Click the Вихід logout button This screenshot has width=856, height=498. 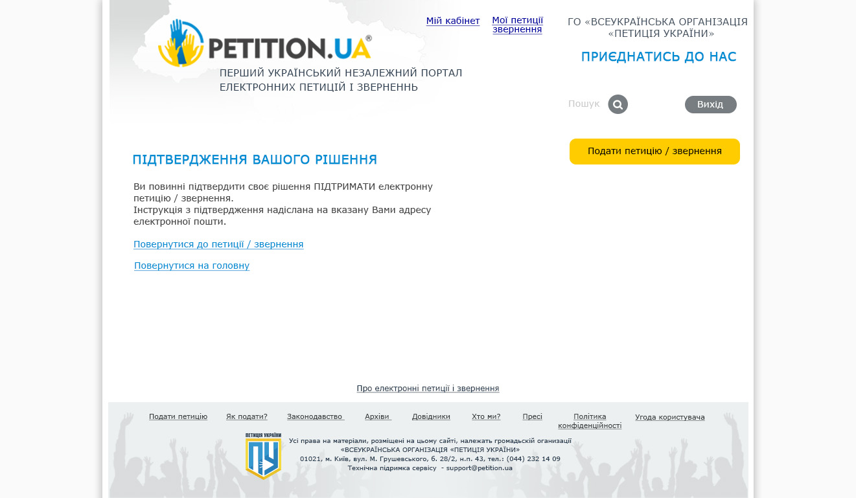[x=711, y=104]
